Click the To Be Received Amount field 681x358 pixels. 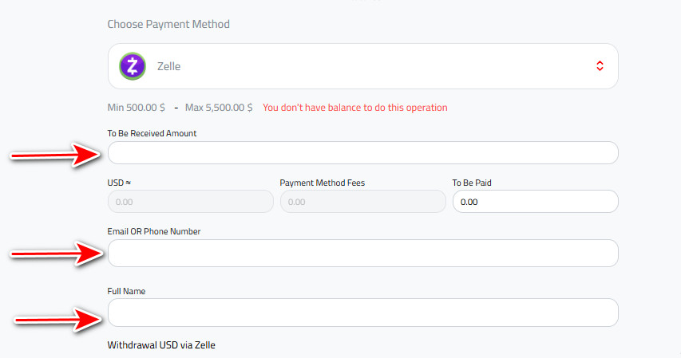(x=363, y=153)
